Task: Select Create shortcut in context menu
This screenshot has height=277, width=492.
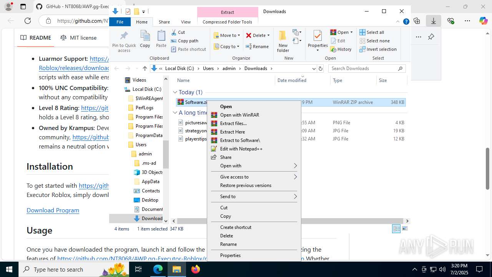Action: coord(254,227)
